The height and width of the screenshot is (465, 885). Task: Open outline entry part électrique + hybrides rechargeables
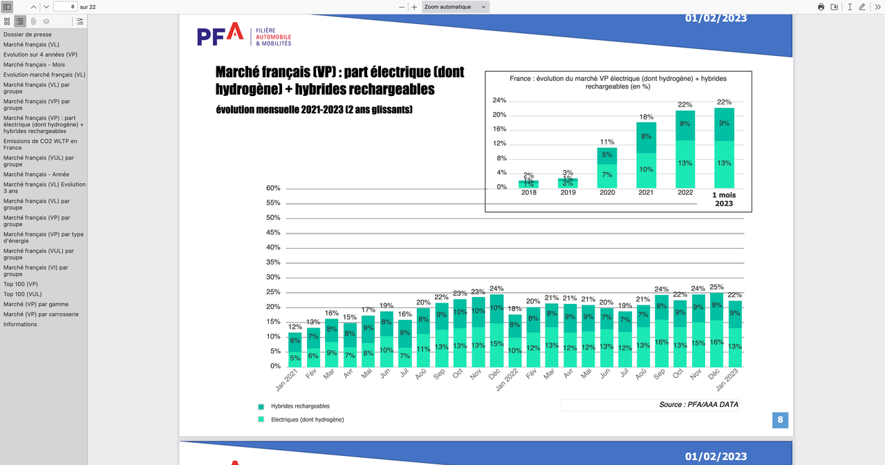click(x=44, y=124)
